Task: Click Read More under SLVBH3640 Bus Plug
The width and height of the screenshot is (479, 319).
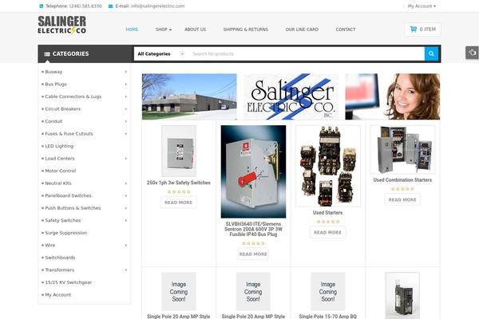Action: [253, 254]
